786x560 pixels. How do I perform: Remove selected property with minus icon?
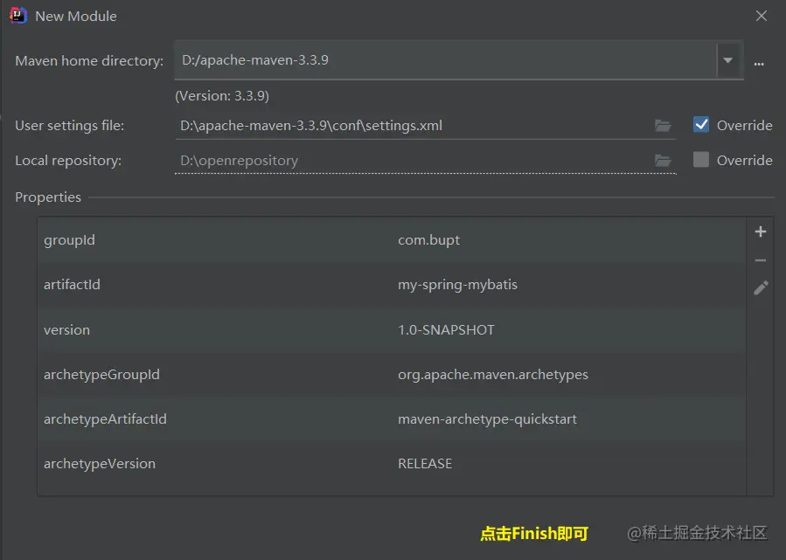coord(761,260)
